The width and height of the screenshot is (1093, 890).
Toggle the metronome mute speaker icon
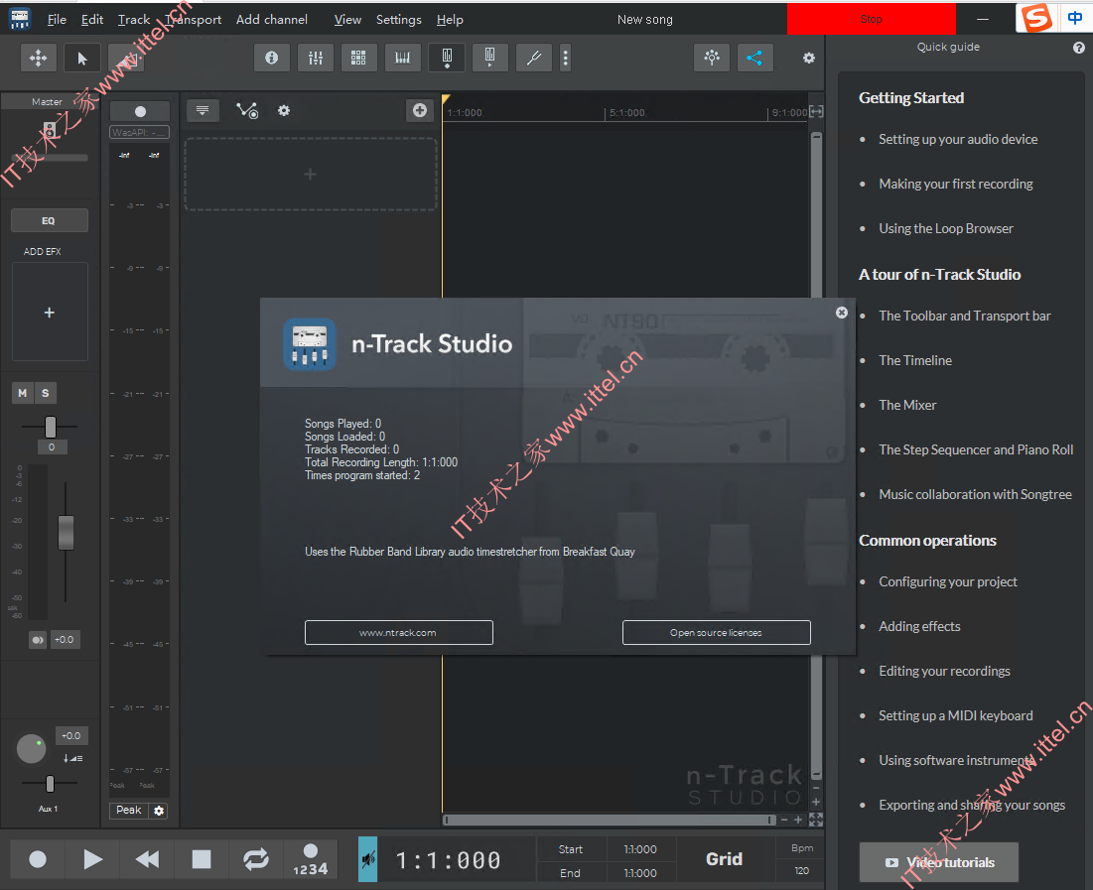click(368, 859)
